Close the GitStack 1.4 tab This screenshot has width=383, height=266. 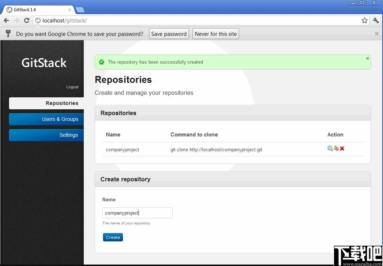[x=70, y=10]
